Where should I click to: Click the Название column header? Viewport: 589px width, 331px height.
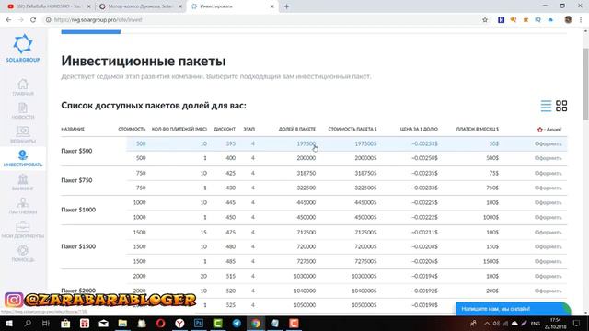tap(73, 129)
